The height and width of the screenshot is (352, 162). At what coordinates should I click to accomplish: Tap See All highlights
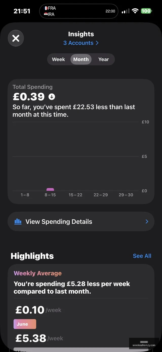tap(142, 256)
